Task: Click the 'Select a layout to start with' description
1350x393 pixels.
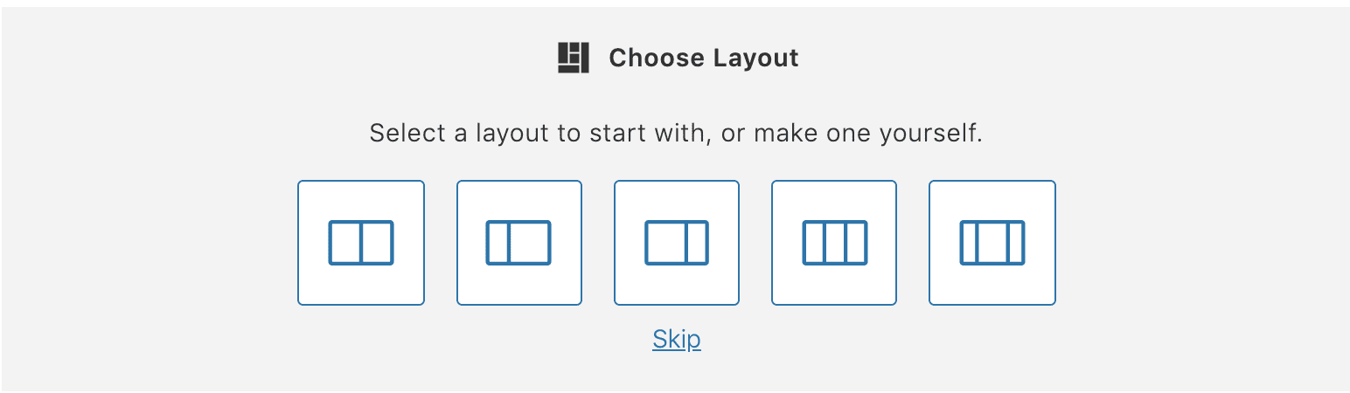Action: 676,134
